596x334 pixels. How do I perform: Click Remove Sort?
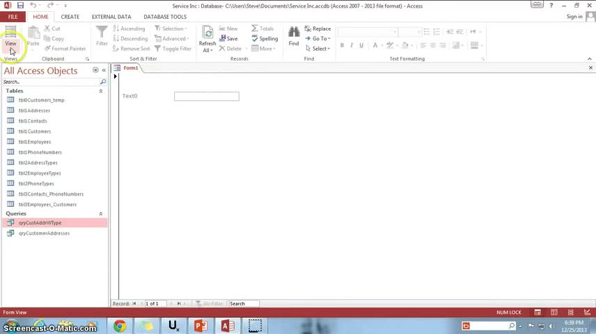[131, 49]
